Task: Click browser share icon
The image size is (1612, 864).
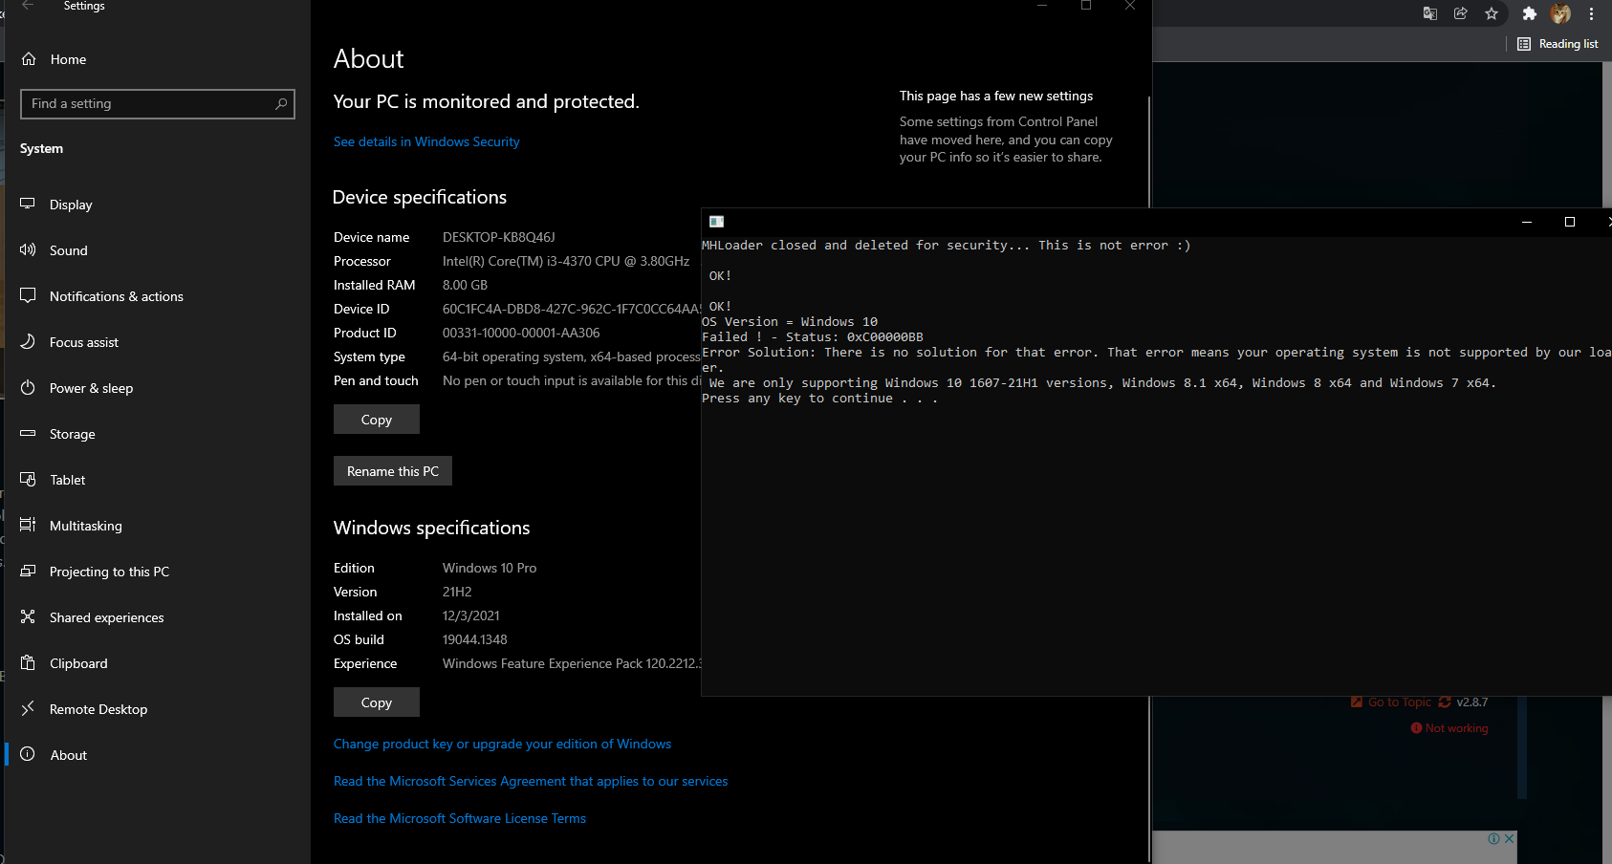Action: click(1461, 13)
